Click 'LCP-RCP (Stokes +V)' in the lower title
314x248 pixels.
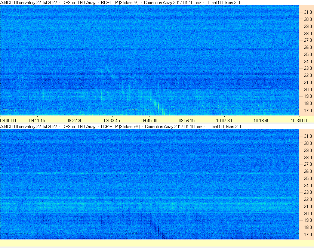[x=120, y=127]
